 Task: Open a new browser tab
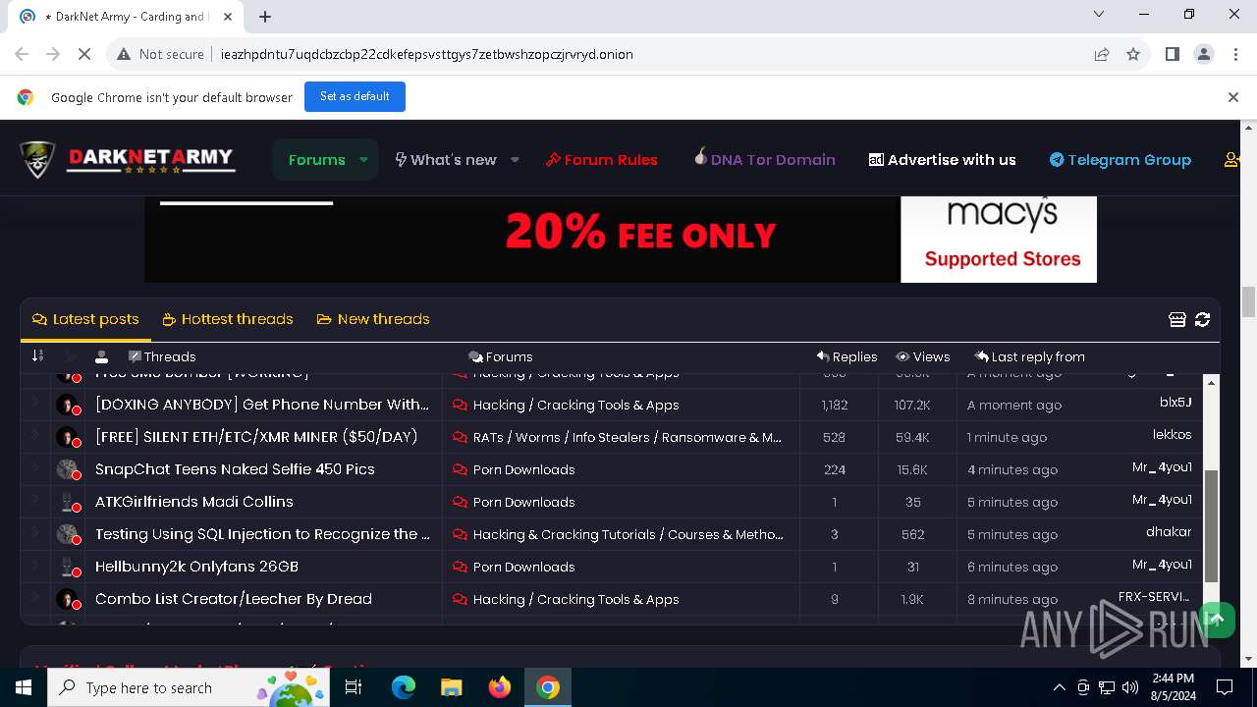(x=265, y=16)
